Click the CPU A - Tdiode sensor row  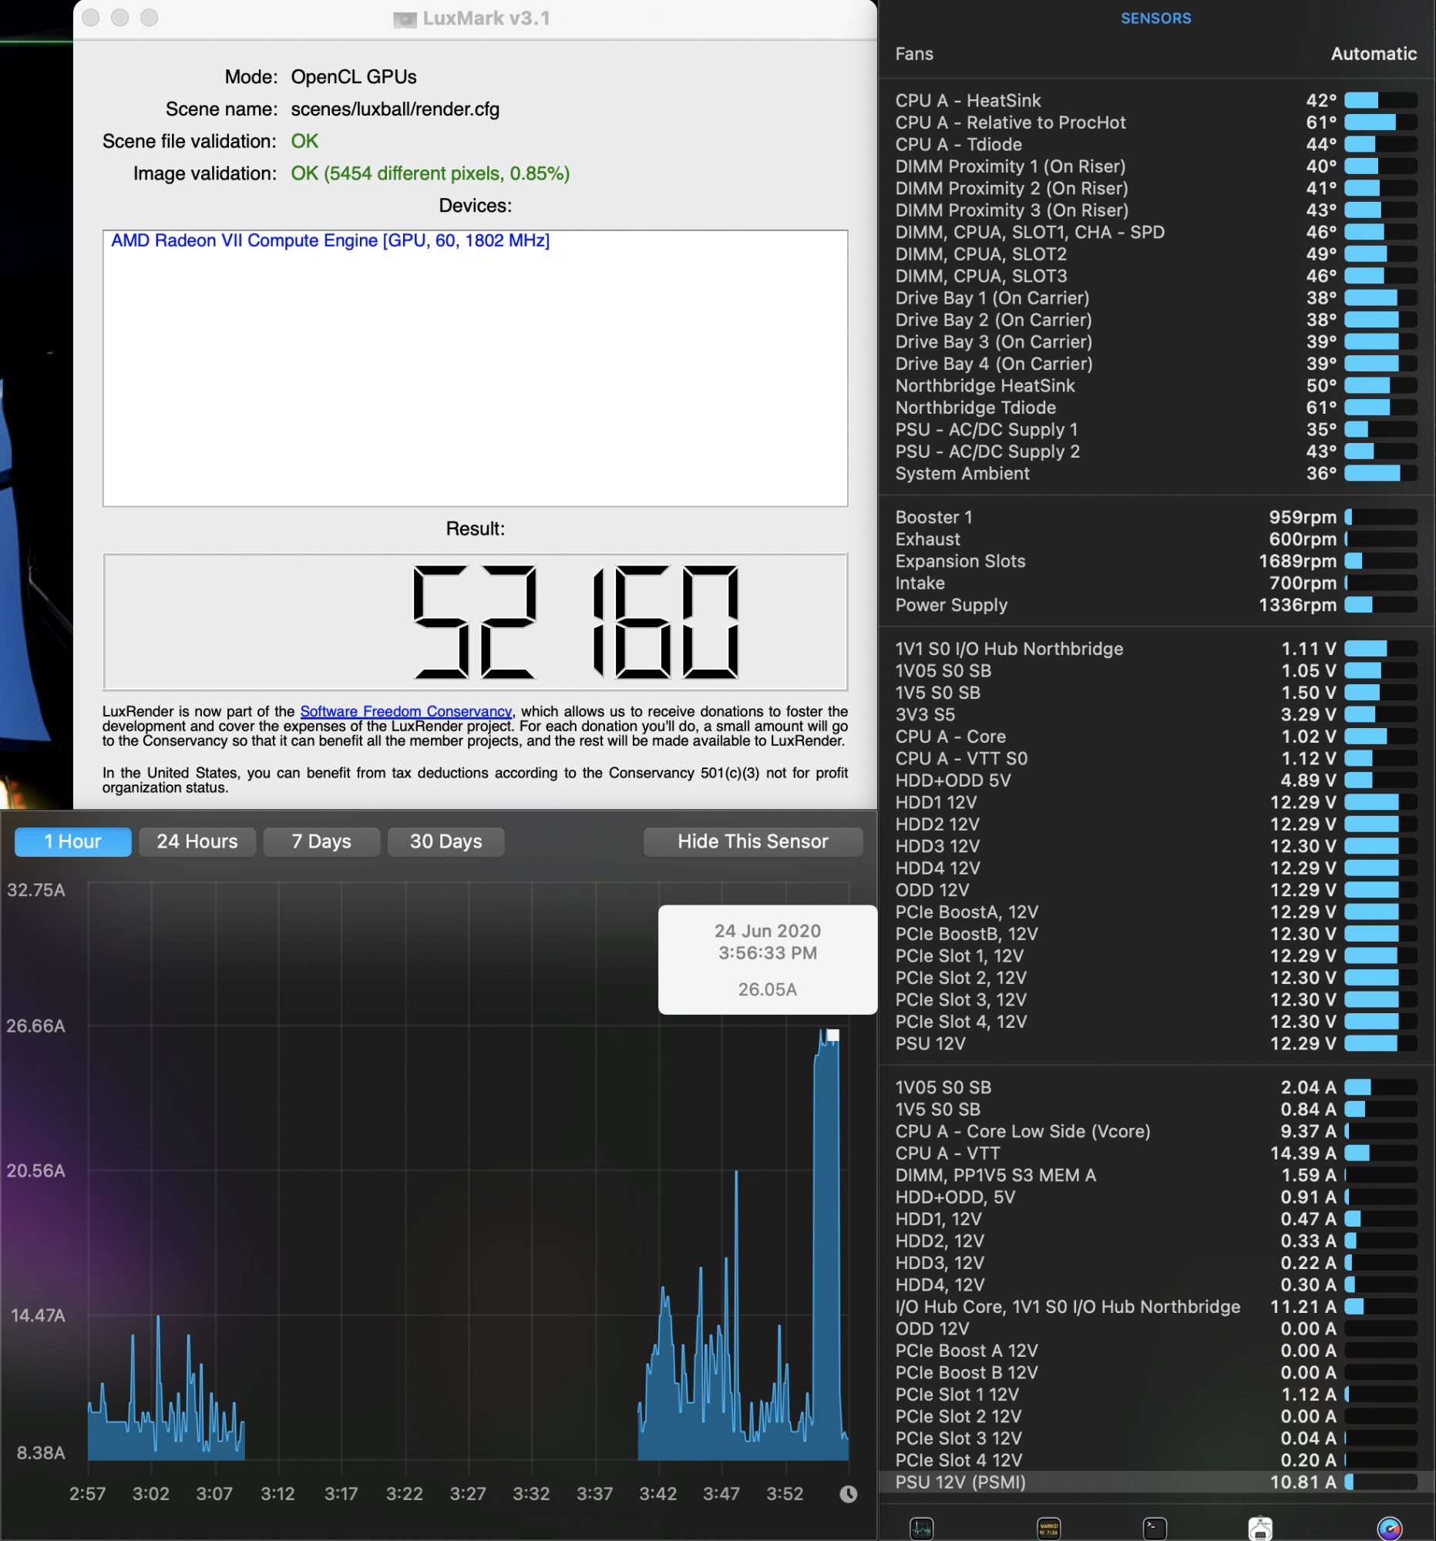pyautogui.click(x=1156, y=144)
